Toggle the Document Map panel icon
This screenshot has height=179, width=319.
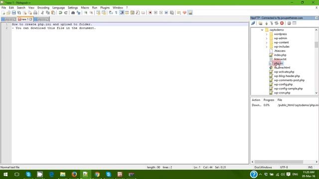pyautogui.click(x=133, y=12)
